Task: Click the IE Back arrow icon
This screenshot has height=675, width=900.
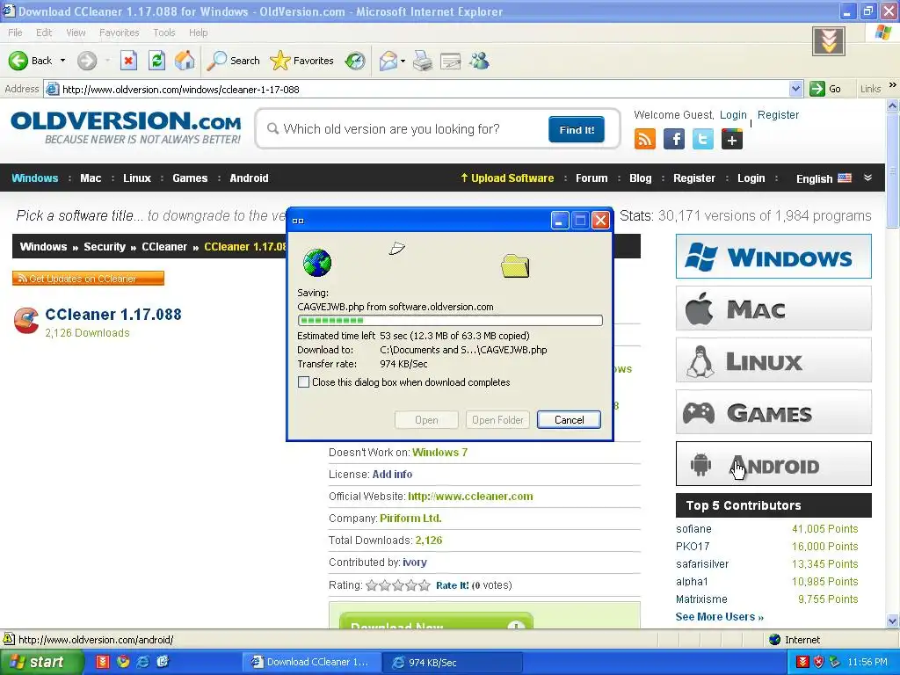Action: pos(18,61)
